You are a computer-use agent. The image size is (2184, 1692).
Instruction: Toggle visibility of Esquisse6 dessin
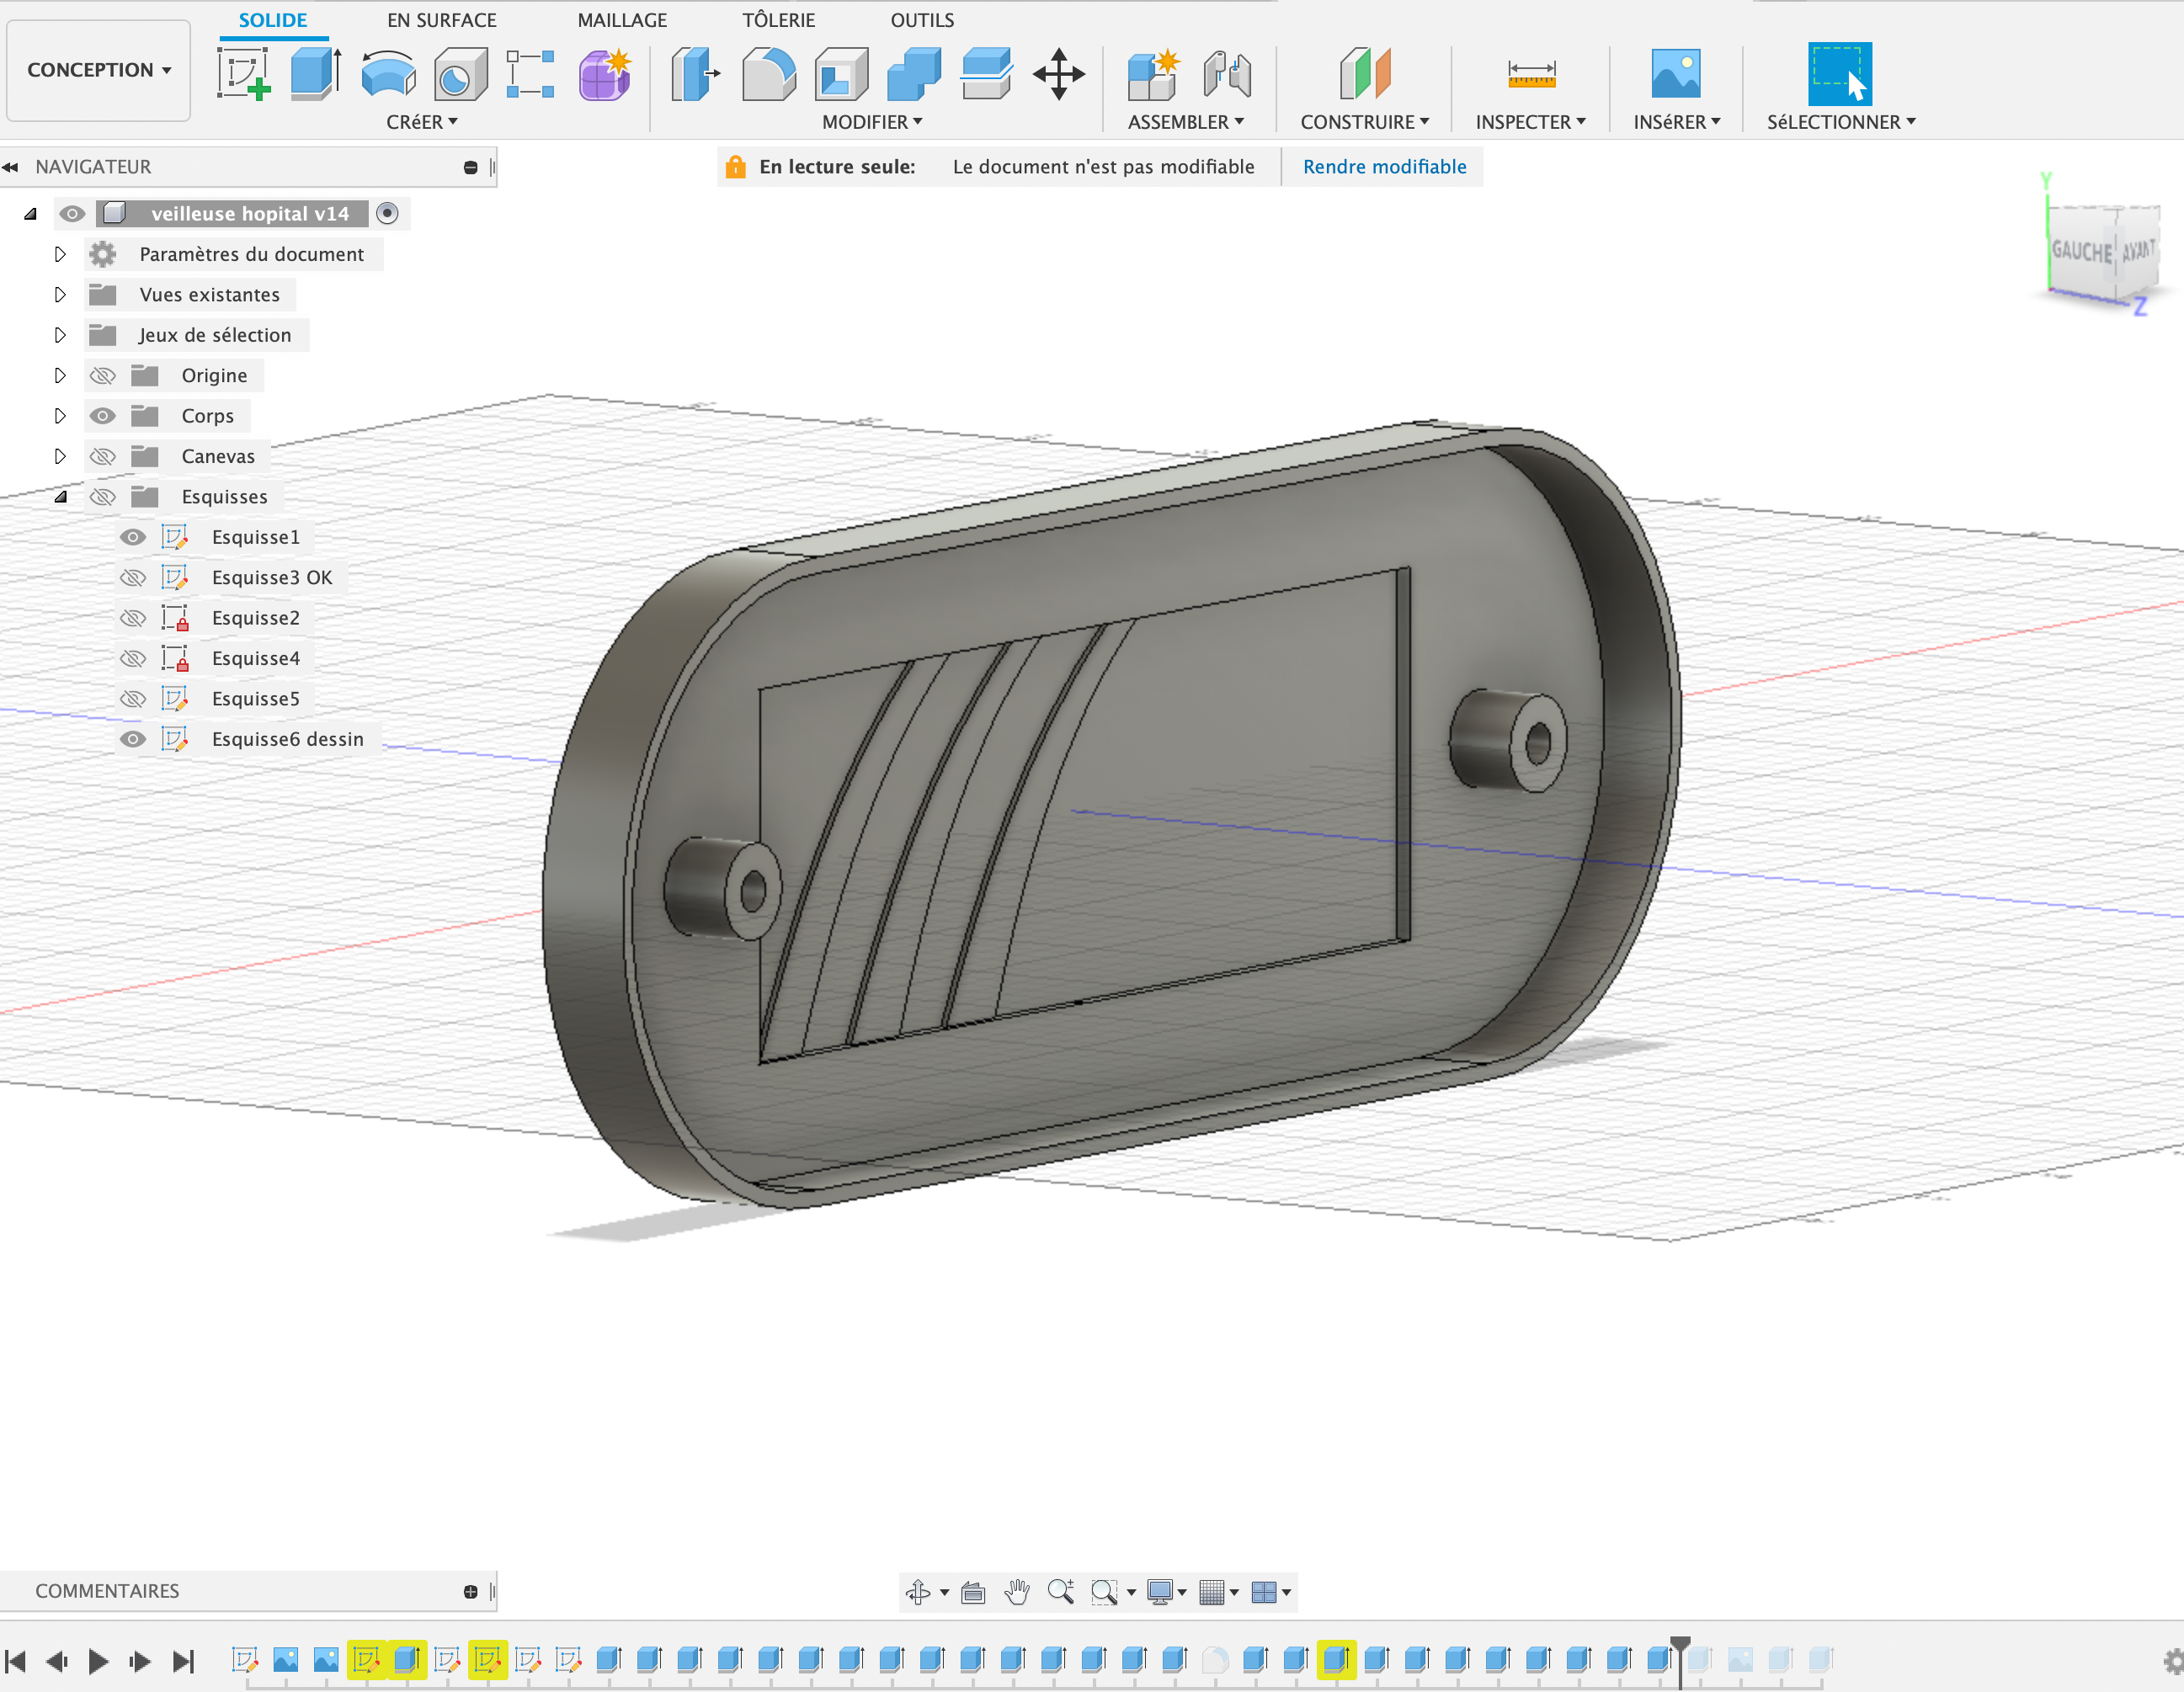pos(132,739)
